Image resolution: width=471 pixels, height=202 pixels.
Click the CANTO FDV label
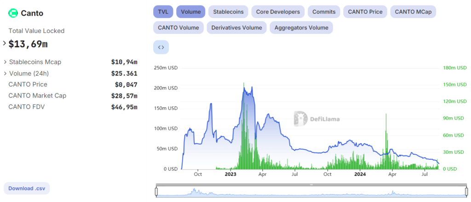[26, 107]
